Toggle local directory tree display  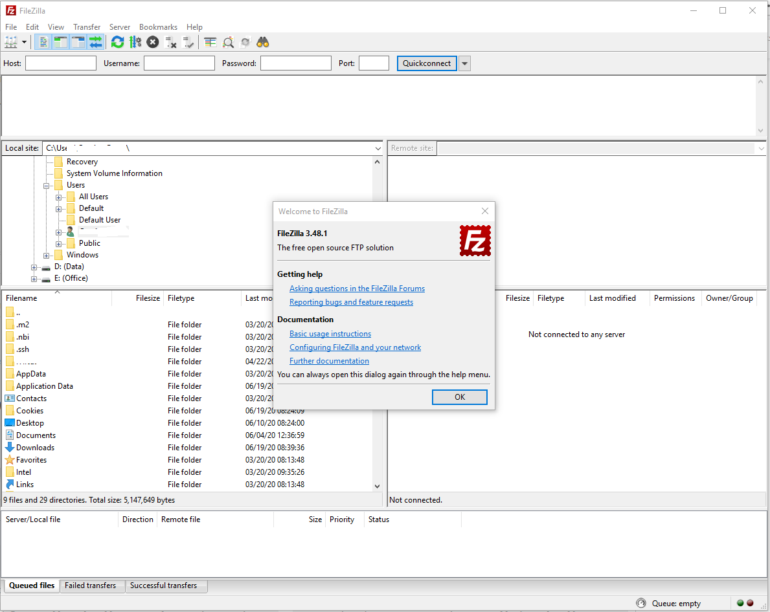pyautogui.click(x=60, y=42)
